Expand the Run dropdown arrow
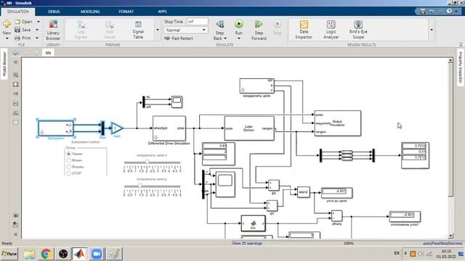The image size is (465, 261). tap(239, 38)
